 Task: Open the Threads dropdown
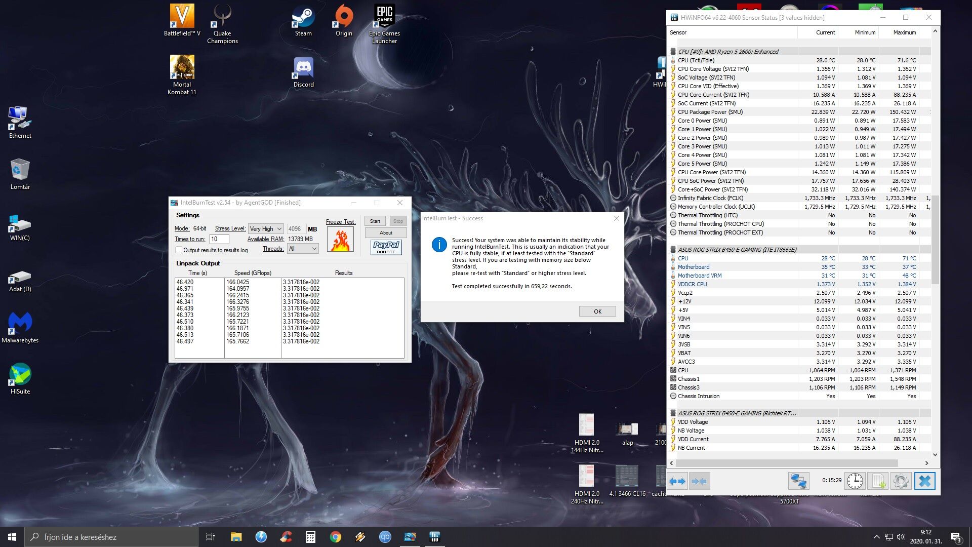coord(303,249)
